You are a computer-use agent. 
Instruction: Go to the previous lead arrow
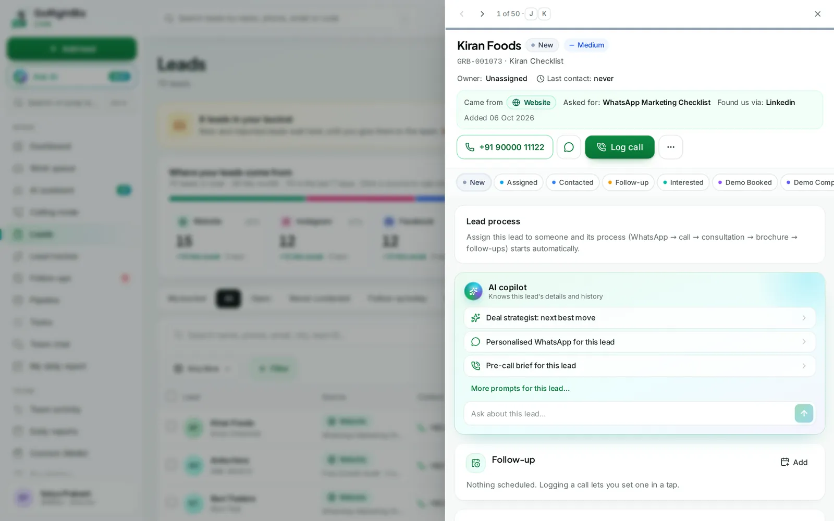[462, 14]
